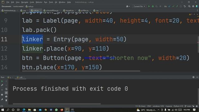Image resolution: width=199 pixels, height=112 pixels.
Task: Click cursor position 11:1 in status bar
Action: click(x=140, y=106)
